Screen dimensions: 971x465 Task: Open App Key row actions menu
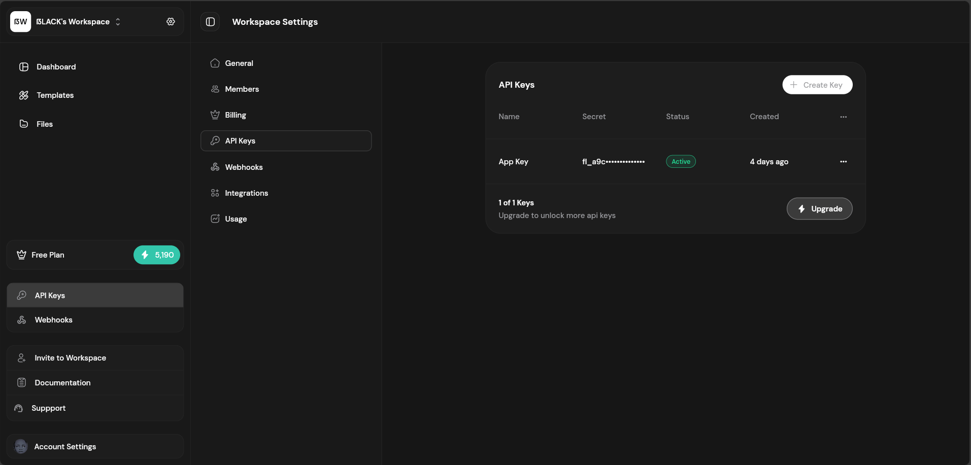[x=843, y=162]
